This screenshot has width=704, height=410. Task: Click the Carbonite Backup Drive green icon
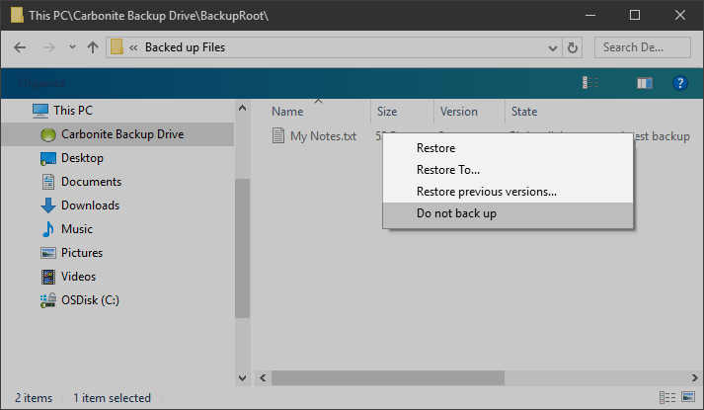tap(47, 134)
